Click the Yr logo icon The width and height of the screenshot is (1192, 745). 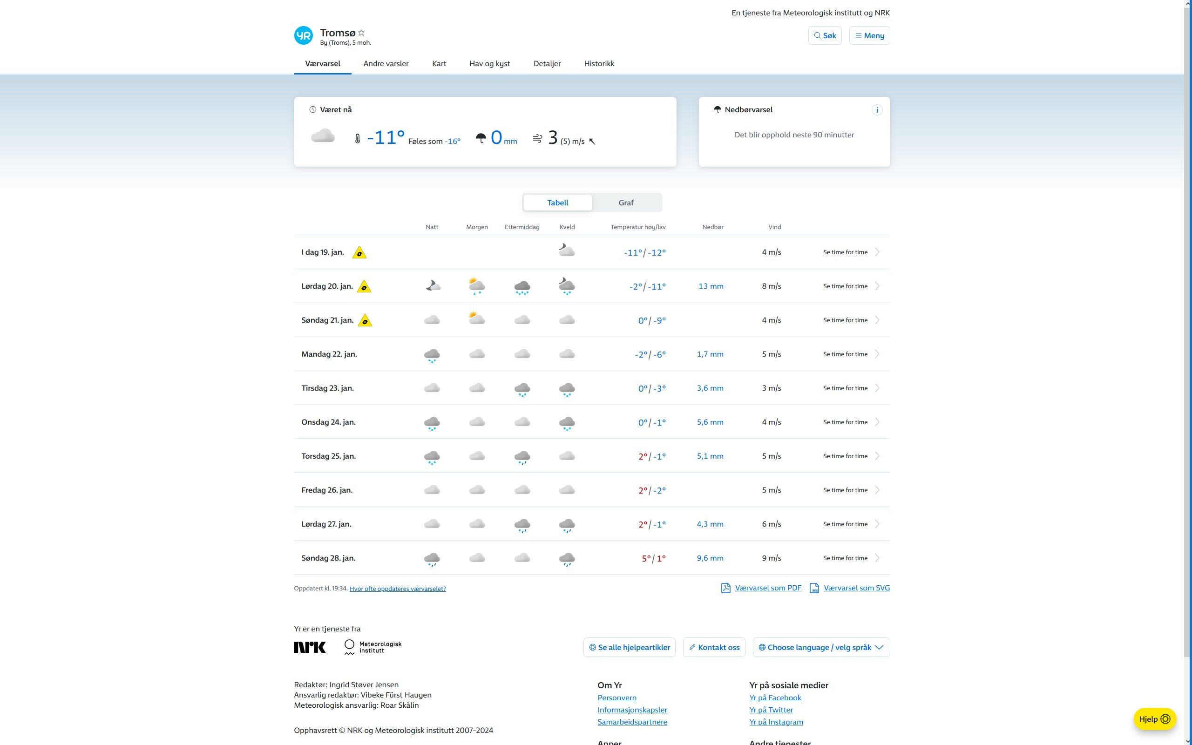(x=304, y=35)
